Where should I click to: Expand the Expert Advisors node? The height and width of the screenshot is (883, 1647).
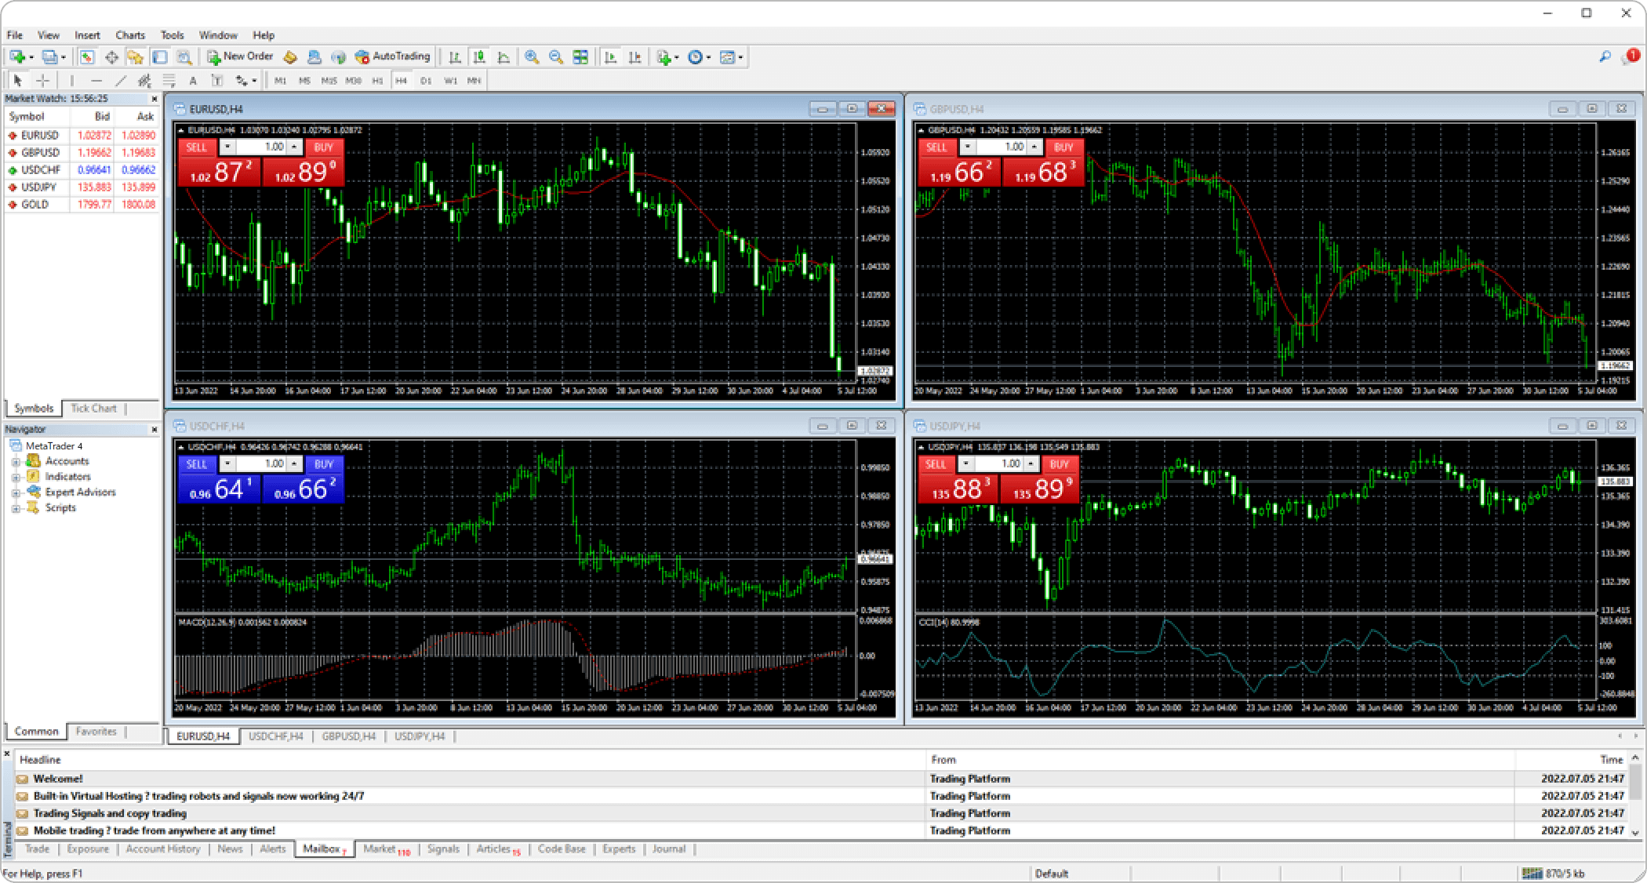point(16,493)
